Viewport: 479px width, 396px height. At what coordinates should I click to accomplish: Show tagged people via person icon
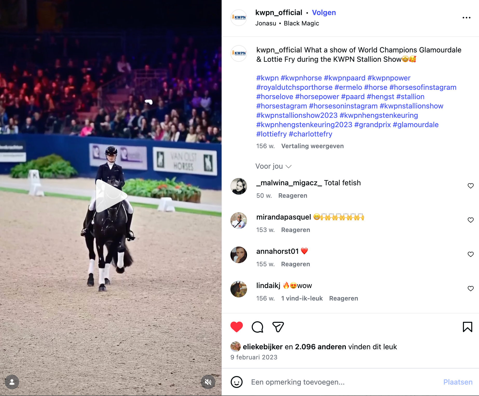[x=12, y=382]
